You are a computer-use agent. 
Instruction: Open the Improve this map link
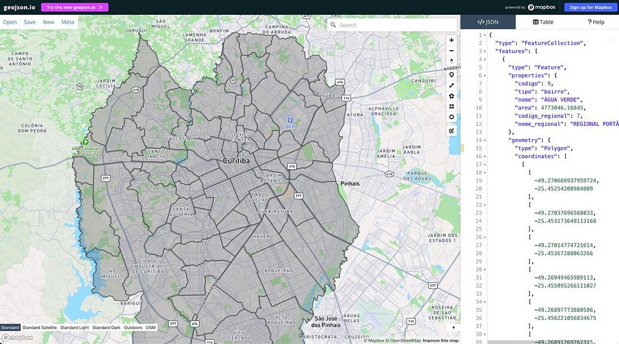point(441,340)
